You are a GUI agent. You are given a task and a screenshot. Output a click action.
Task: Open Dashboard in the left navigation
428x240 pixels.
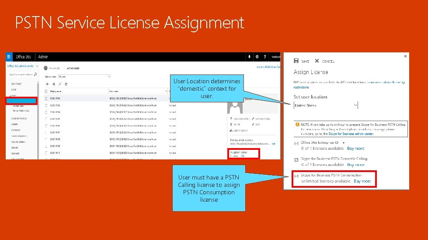pos(16,84)
